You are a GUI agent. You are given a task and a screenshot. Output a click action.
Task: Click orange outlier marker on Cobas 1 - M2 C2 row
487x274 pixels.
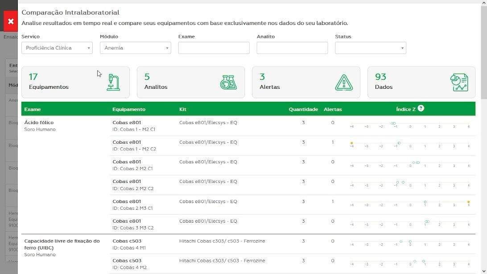[352, 143]
